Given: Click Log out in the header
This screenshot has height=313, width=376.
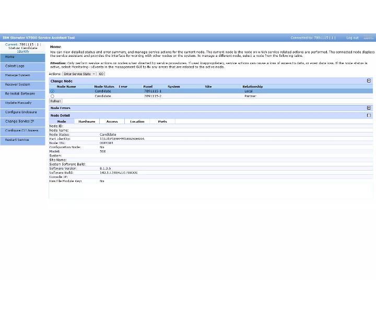Looking at the screenshot, I should (x=352, y=38).
